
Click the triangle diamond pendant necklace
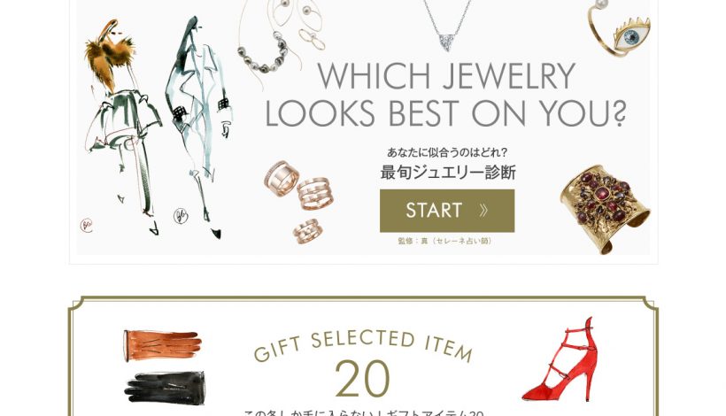[x=446, y=26]
